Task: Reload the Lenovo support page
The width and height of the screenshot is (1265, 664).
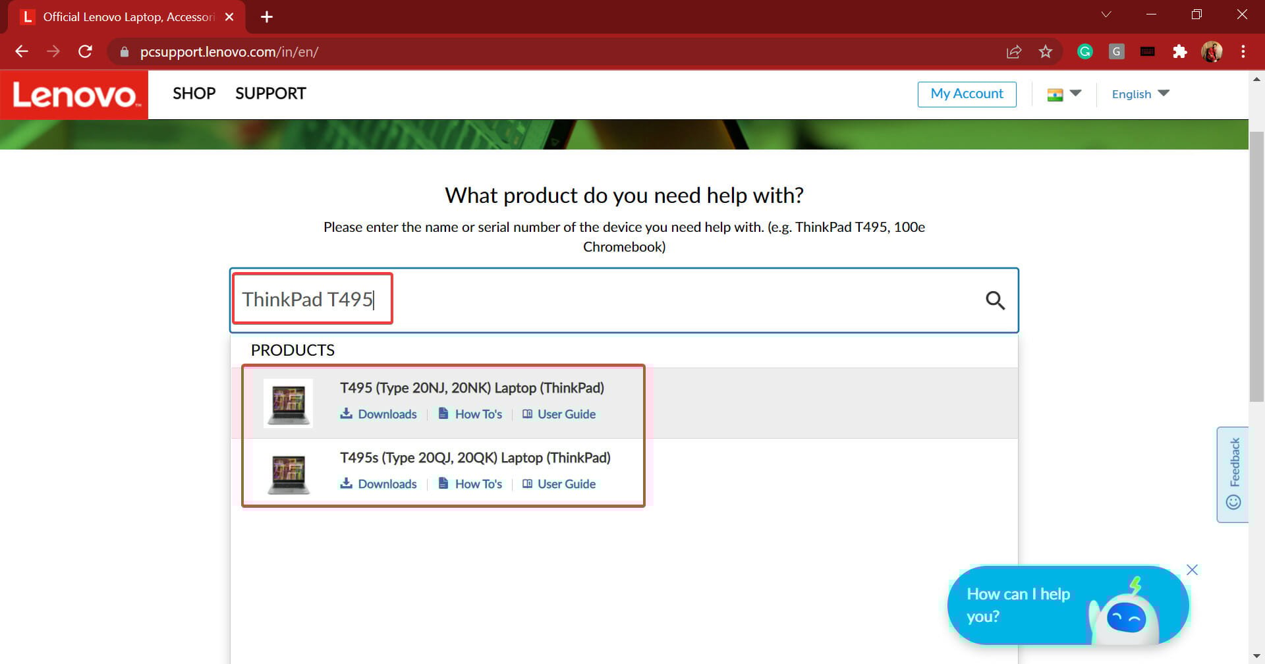Action: coord(85,51)
